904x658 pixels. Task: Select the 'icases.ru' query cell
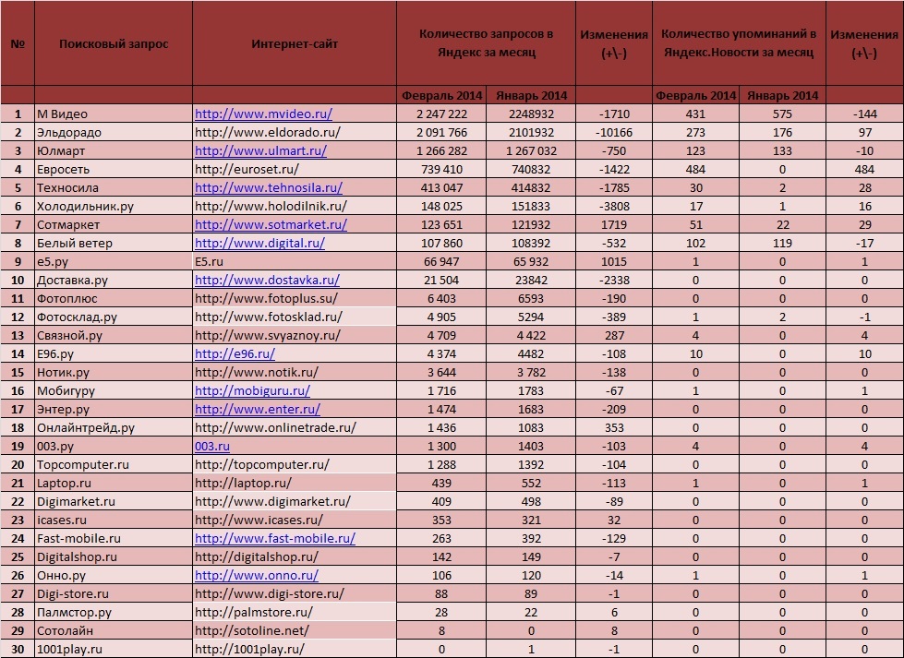pyautogui.click(x=114, y=520)
